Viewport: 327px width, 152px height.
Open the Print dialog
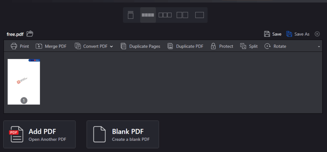point(20,46)
